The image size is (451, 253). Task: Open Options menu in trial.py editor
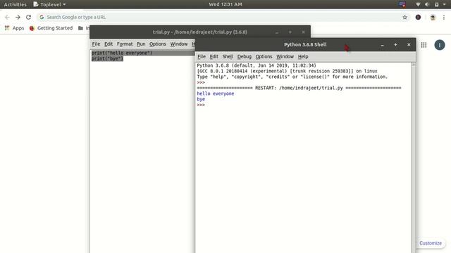point(158,44)
